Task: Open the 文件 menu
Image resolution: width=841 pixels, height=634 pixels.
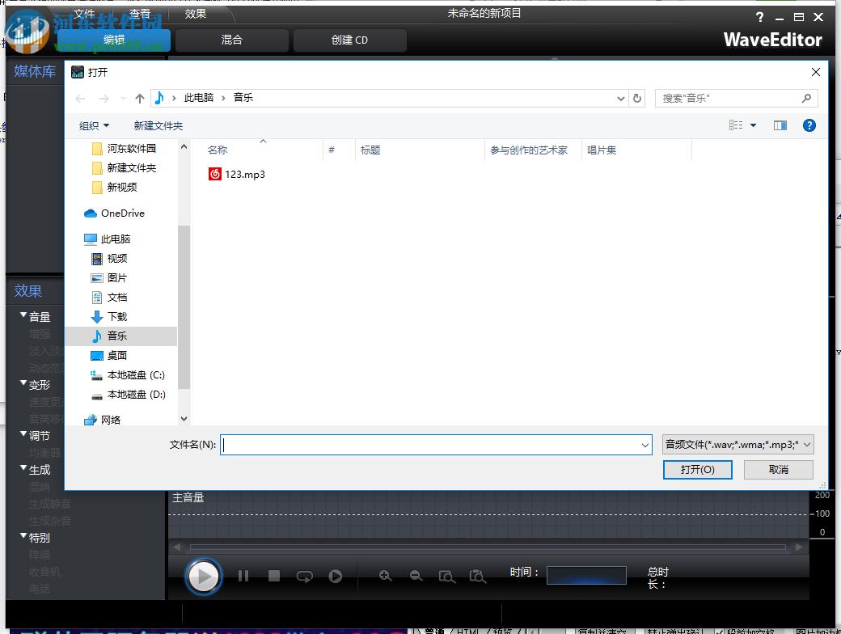Action: [x=84, y=14]
